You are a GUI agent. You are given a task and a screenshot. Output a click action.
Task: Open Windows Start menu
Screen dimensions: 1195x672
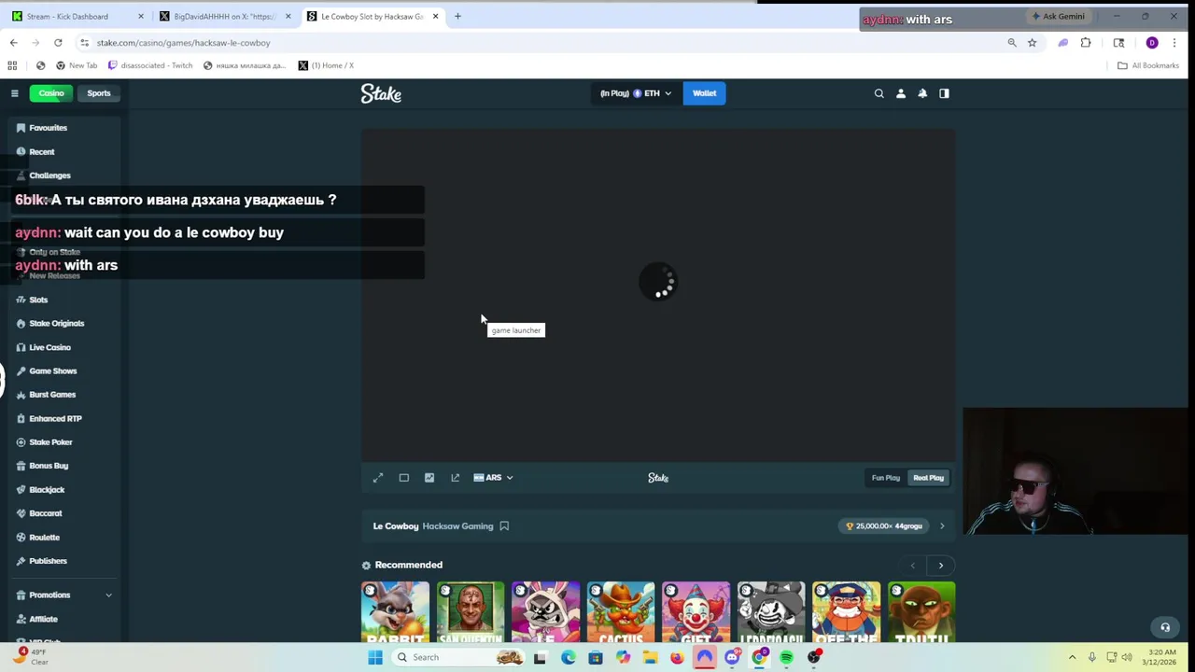click(375, 657)
